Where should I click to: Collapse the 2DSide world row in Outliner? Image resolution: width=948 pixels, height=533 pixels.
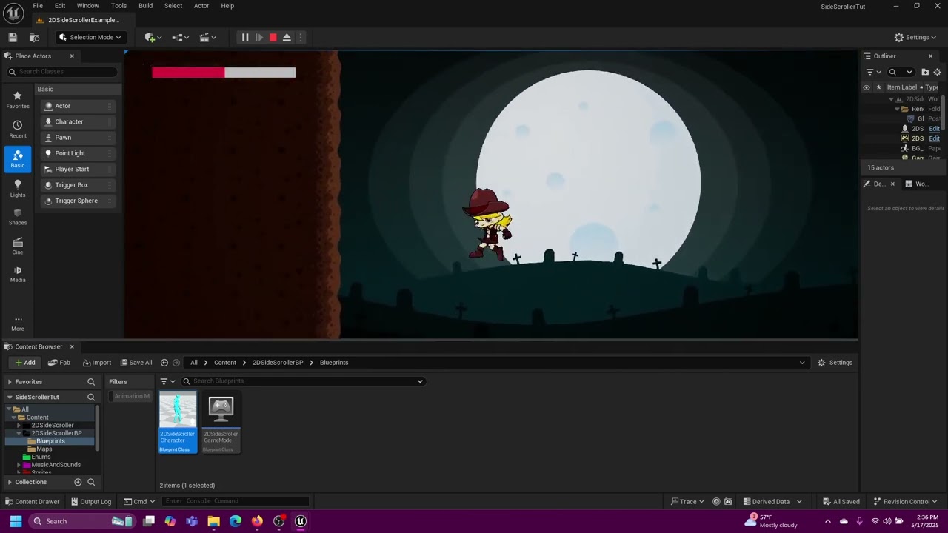[x=892, y=99]
